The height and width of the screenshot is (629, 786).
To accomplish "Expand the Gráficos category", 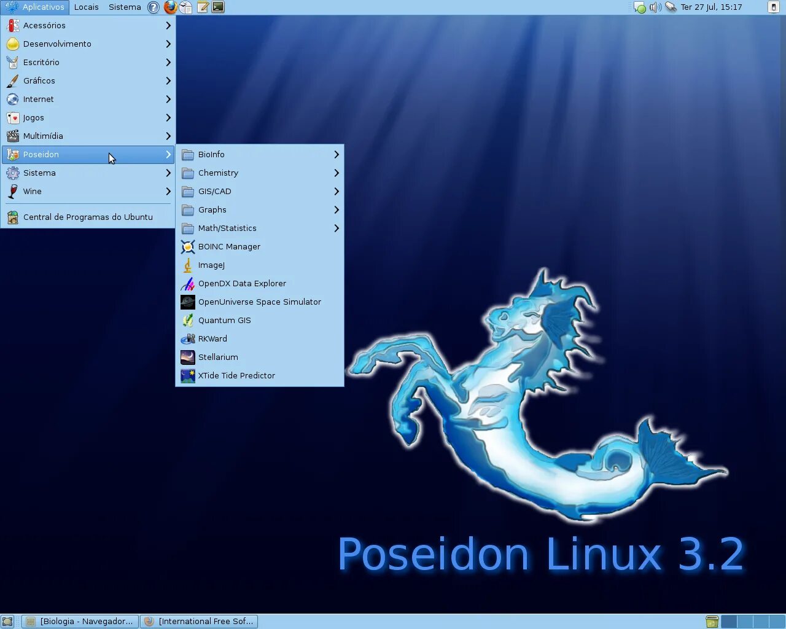I will [x=88, y=80].
